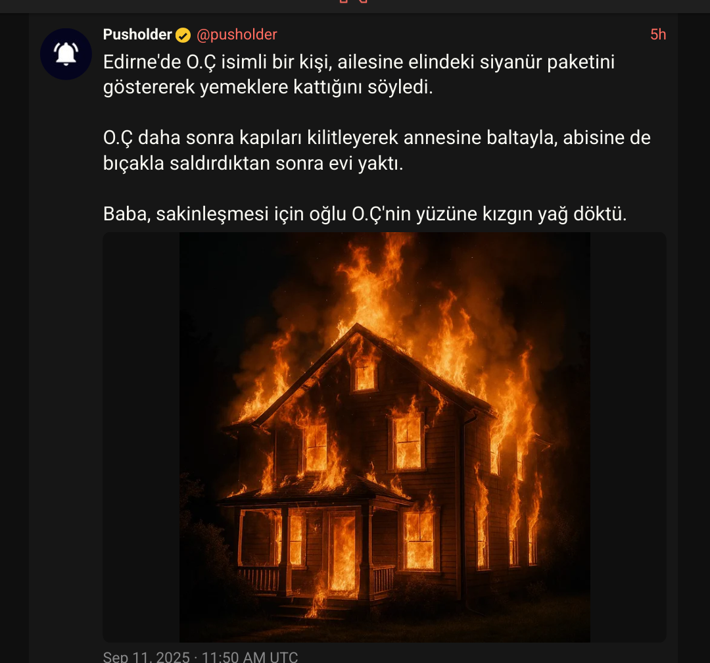The image size is (710, 663).
Task: Click the 5h relative timestamp
Action: (658, 34)
